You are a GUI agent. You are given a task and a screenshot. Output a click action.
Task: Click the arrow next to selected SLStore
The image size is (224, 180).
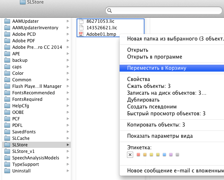(x=68, y=145)
